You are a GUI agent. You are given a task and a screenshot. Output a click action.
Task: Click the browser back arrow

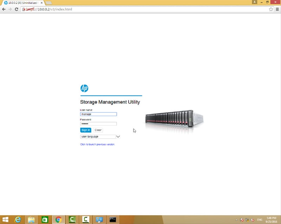pyautogui.click(x=4, y=9)
